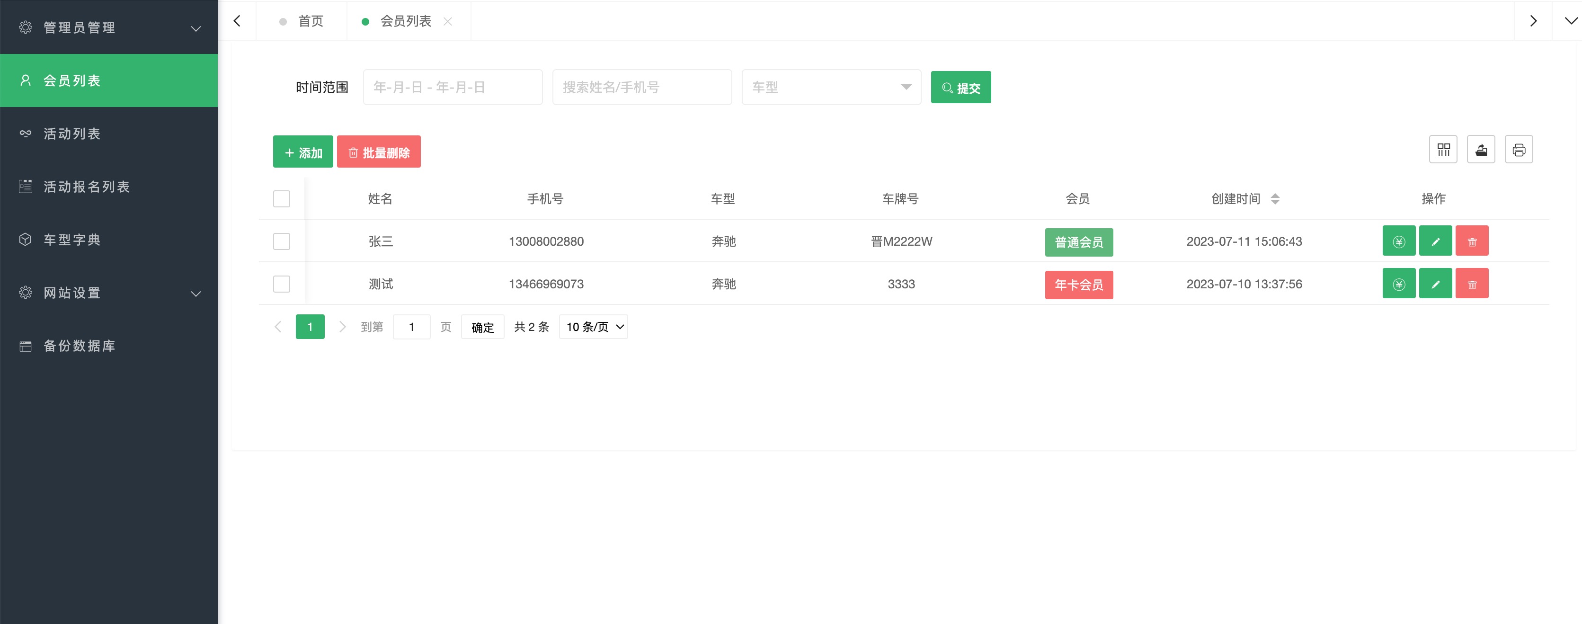Click 奔驰 in the 张三 row
Viewport: 1582px width, 624px height.
(723, 241)
